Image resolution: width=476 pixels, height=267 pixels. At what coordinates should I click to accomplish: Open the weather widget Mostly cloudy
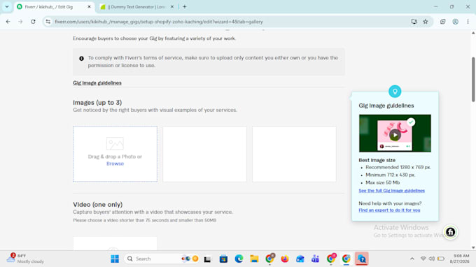pyautogui.click(x=26, y=259)
